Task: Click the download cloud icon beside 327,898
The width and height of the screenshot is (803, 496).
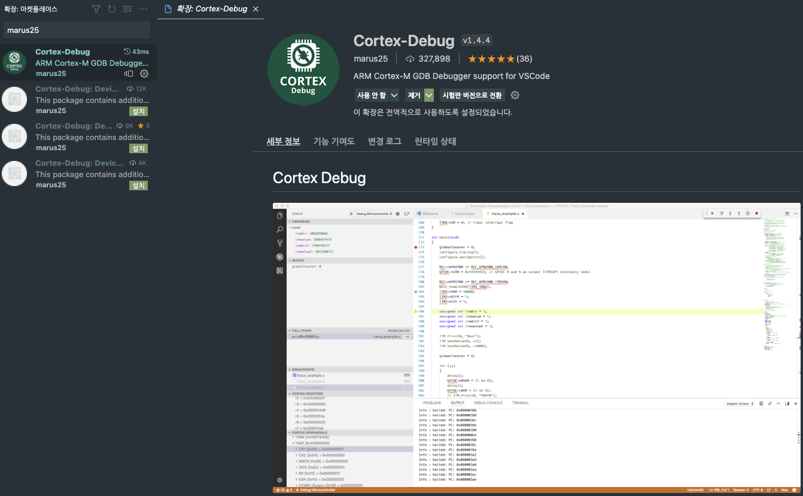Action: pos(410,59)
